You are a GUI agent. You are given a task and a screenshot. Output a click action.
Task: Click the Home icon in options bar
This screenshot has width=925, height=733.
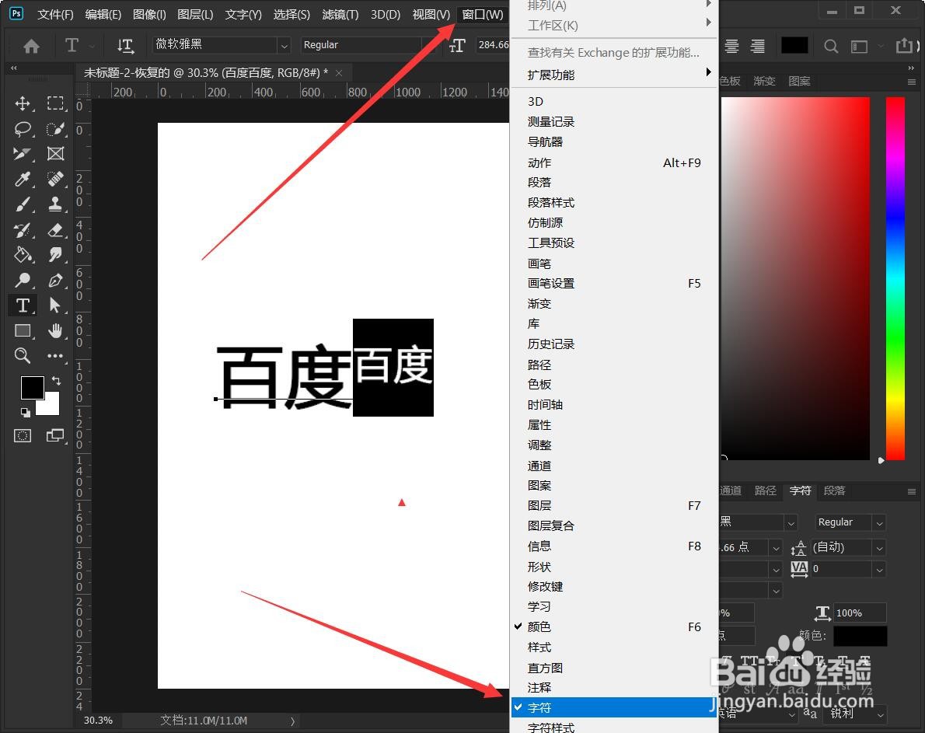[31, 45]
